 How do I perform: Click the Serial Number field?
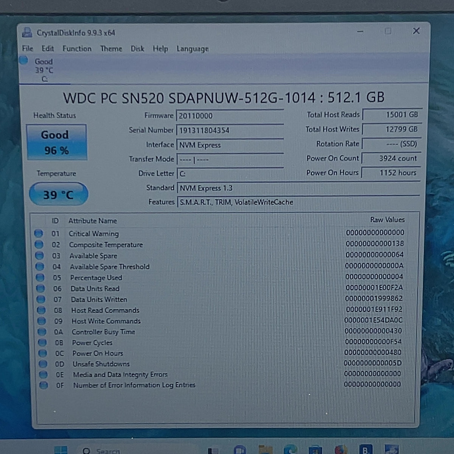pos(230,130)
